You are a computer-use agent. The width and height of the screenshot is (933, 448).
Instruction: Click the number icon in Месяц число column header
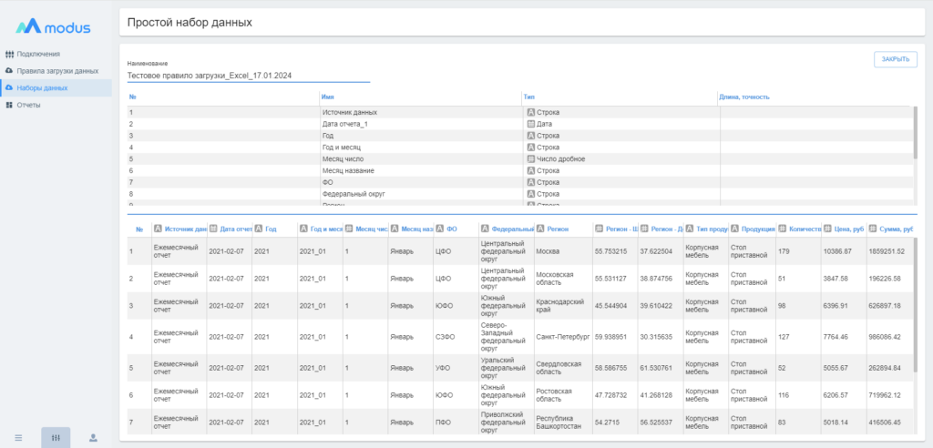[x=349, y=229]
